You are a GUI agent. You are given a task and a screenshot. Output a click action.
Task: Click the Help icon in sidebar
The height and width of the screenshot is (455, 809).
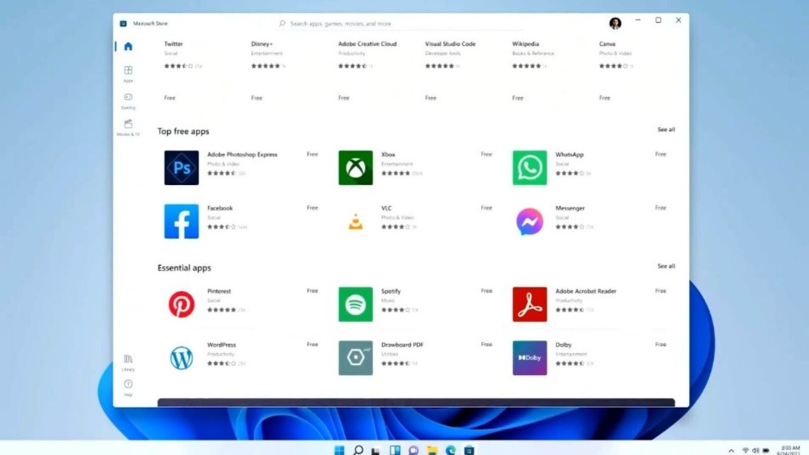[x=128, y=386]
